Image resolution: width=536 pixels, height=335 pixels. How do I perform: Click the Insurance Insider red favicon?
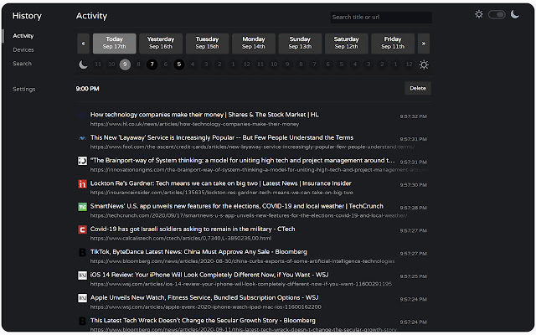82,184
